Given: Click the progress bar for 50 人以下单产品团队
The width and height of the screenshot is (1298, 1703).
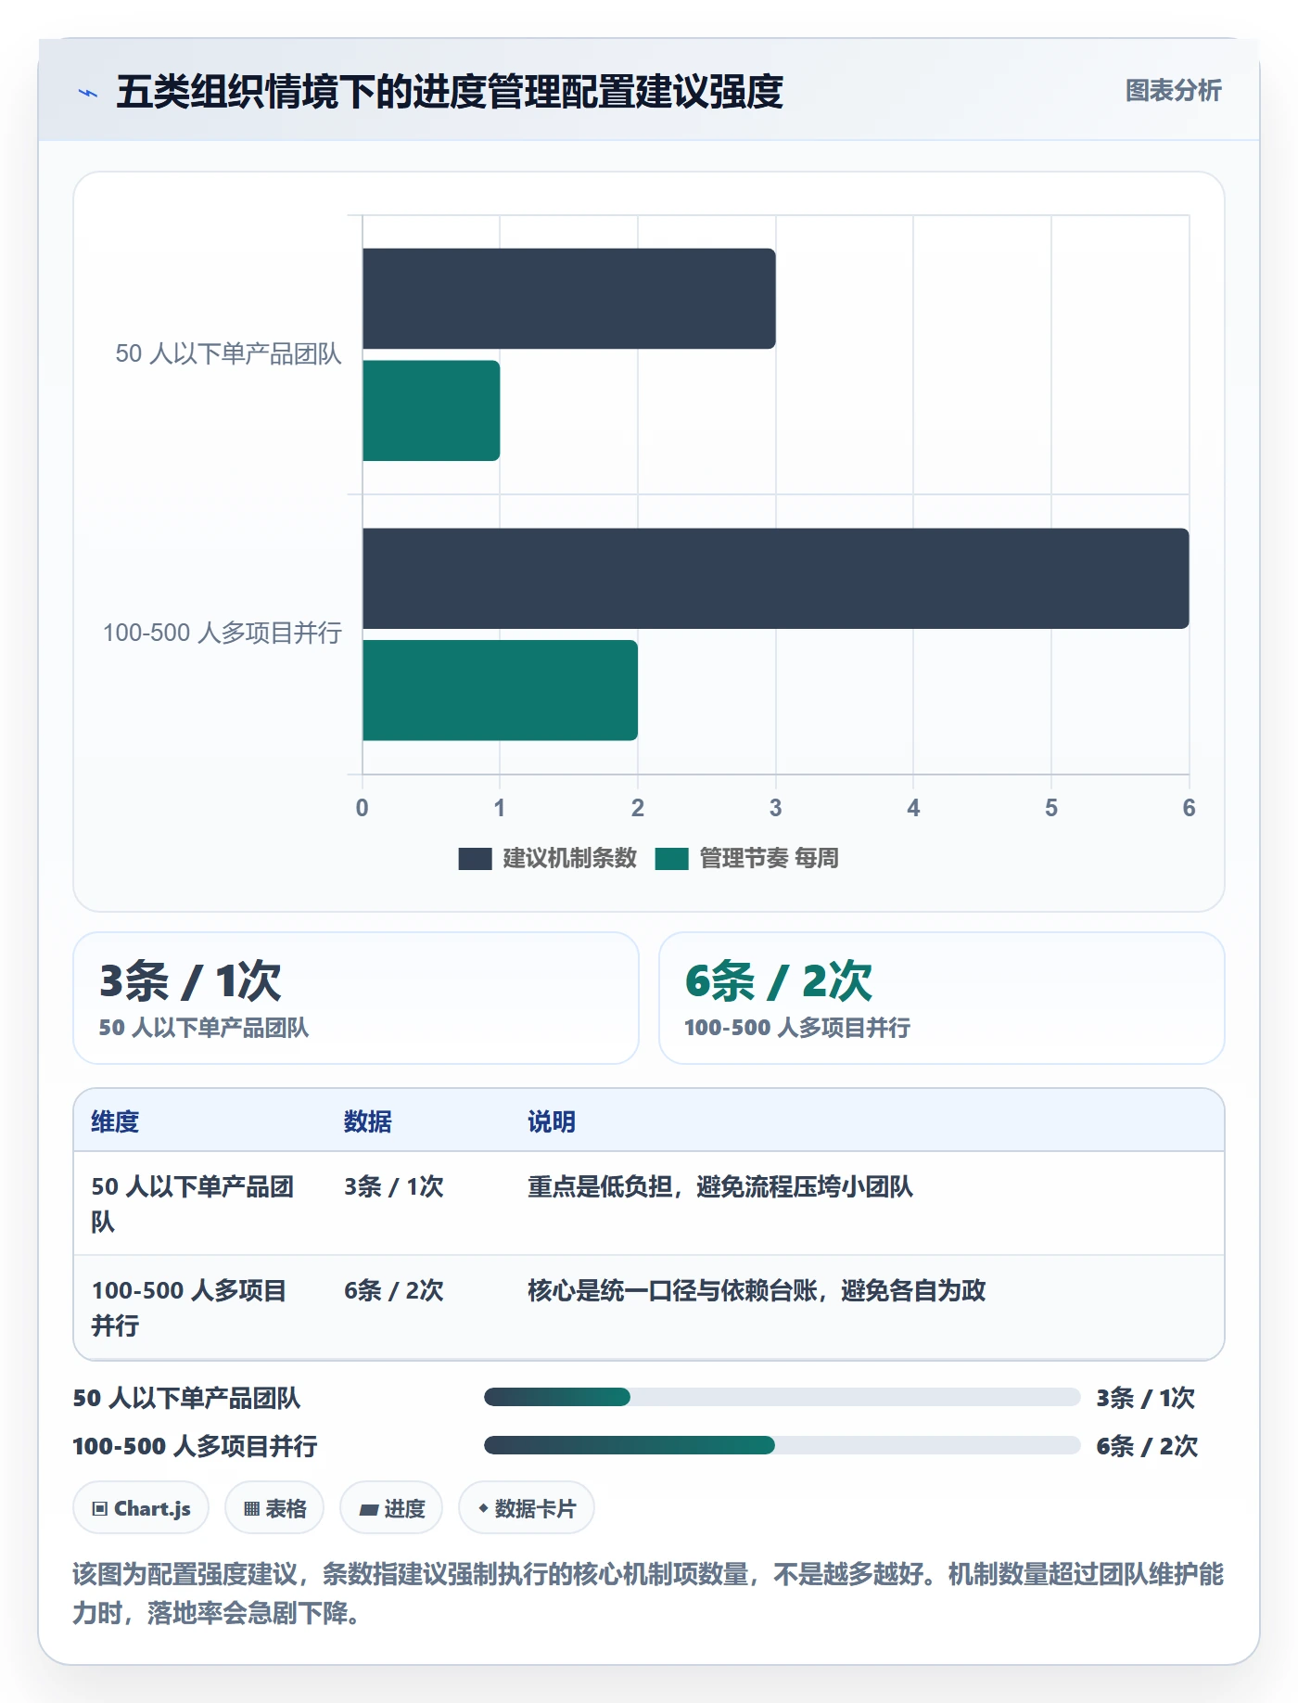Looking at the screenshot, I should (783, 1397).
